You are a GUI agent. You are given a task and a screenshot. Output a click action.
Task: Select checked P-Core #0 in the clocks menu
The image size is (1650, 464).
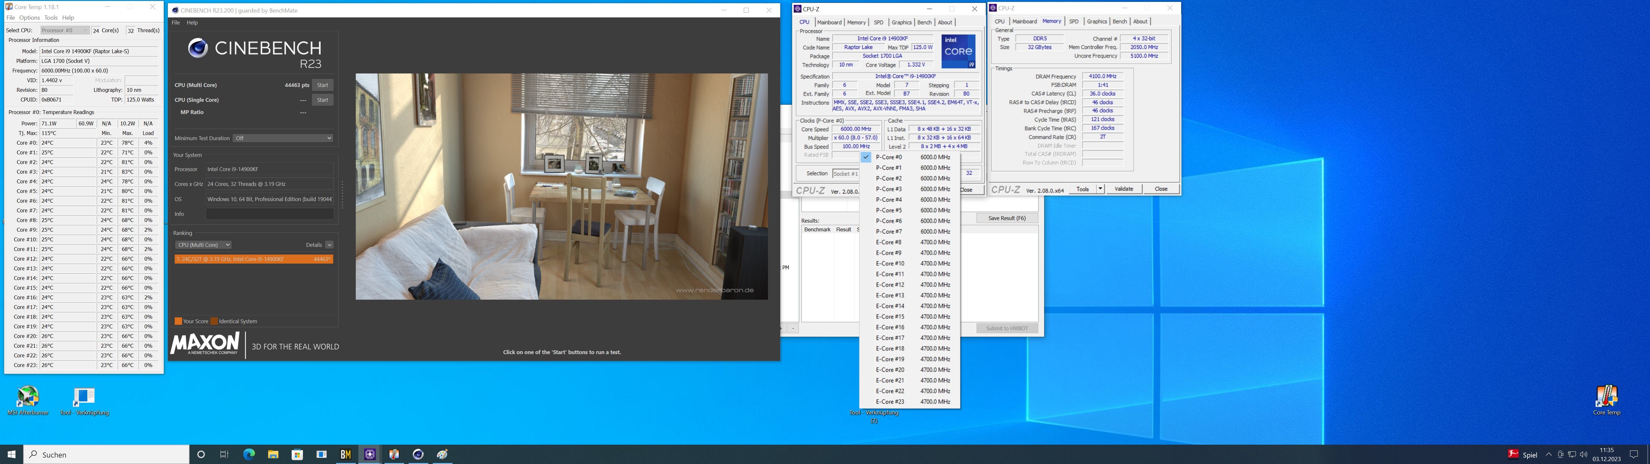coord(909,157)
